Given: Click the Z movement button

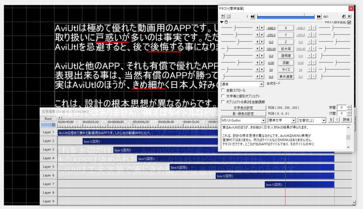Looking at the screenshot, I should tap(286, 42).
